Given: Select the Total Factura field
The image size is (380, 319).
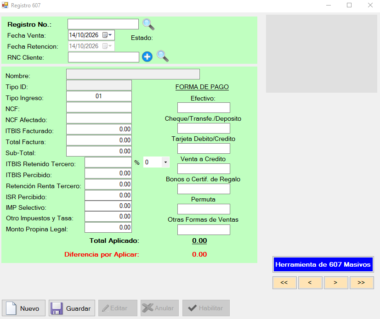Looking at the screenshot, I should (99, 140).
